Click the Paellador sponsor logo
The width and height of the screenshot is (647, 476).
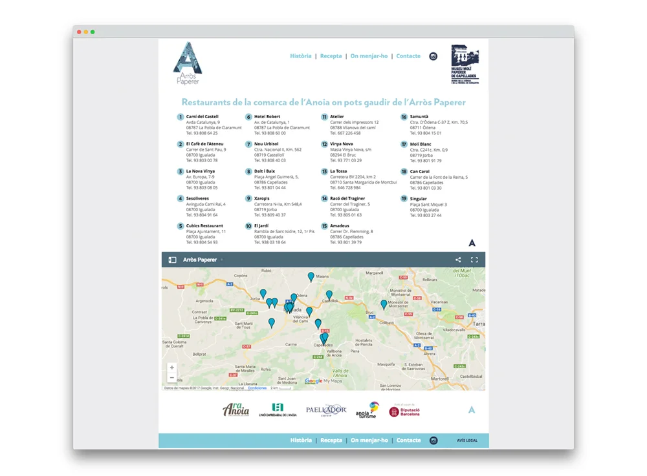[x=326, y=410]
